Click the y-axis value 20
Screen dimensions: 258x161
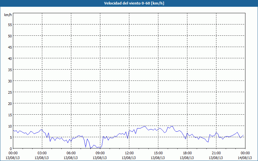10,103
